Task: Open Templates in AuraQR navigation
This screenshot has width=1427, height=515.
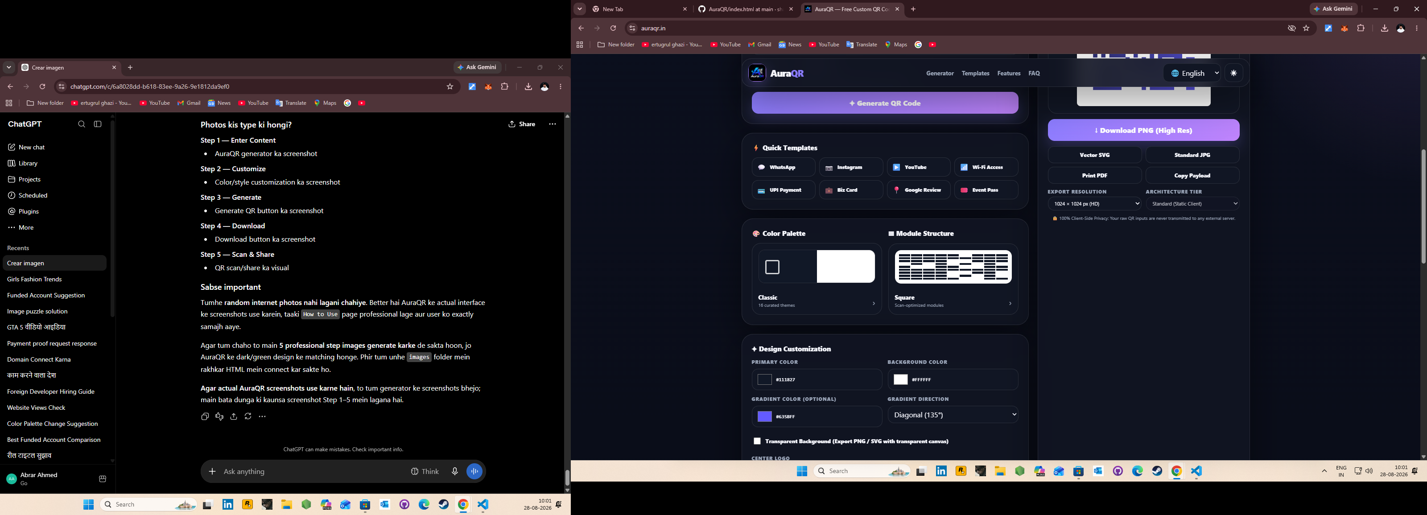Action: 976,73
